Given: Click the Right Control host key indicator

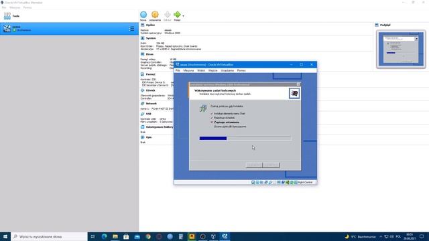Looking at the screenshot, I should (305, 182).
